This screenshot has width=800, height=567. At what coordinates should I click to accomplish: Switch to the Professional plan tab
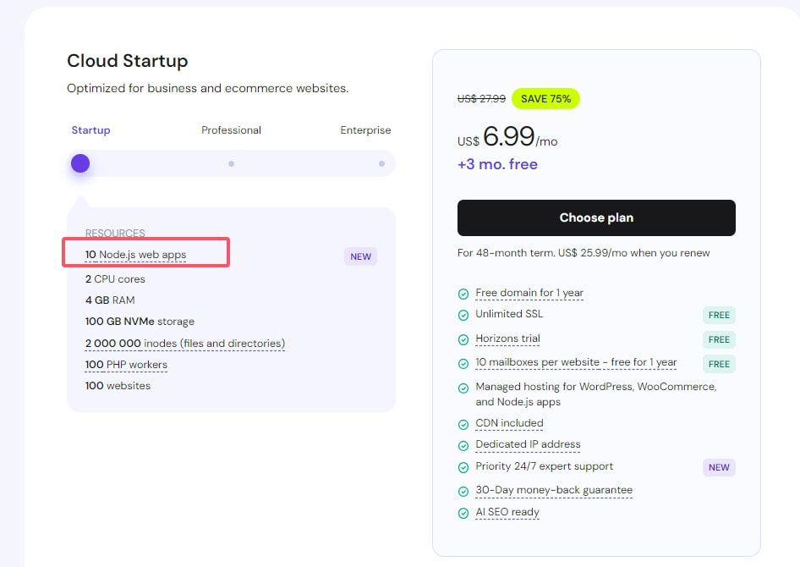231,130
